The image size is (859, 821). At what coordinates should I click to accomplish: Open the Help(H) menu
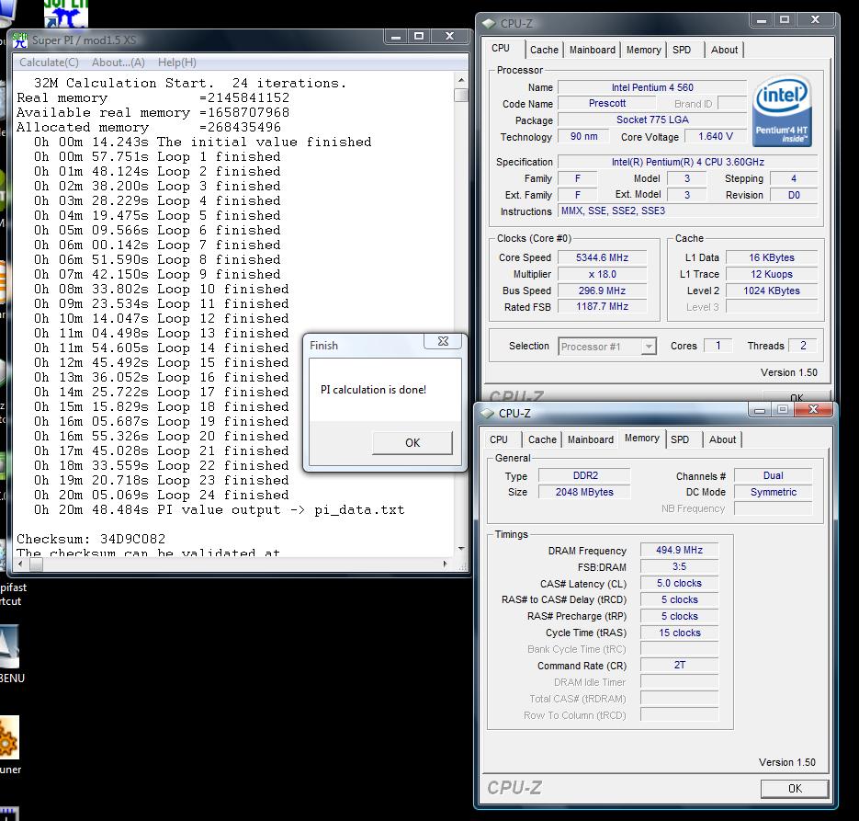click(177, 63)
